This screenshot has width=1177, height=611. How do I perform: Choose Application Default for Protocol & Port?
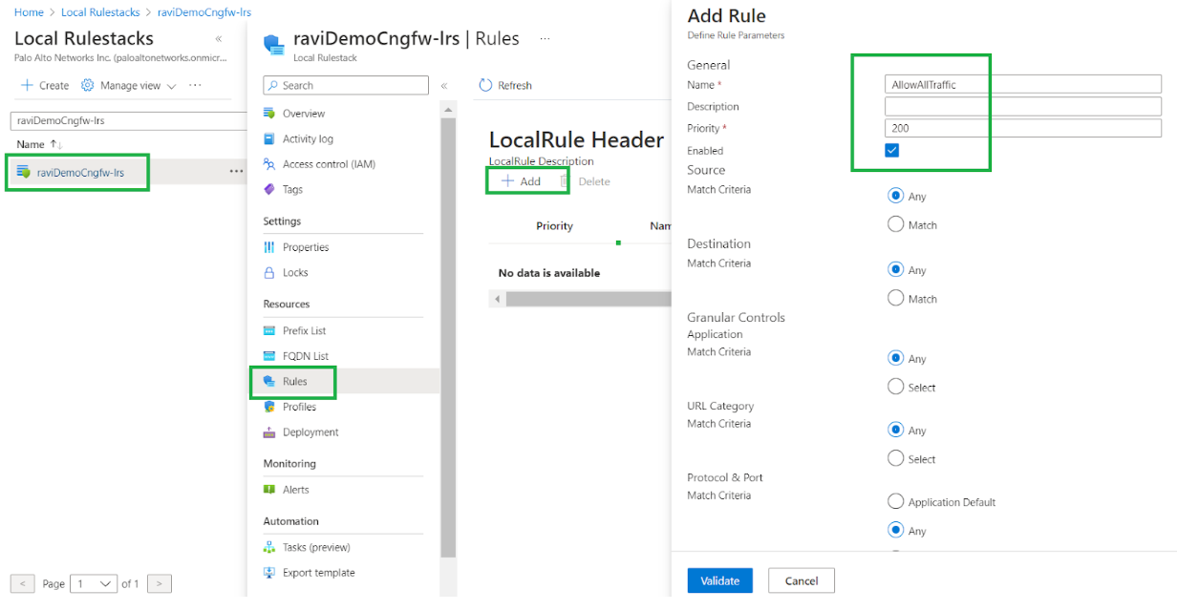click(x=895, y=501)
